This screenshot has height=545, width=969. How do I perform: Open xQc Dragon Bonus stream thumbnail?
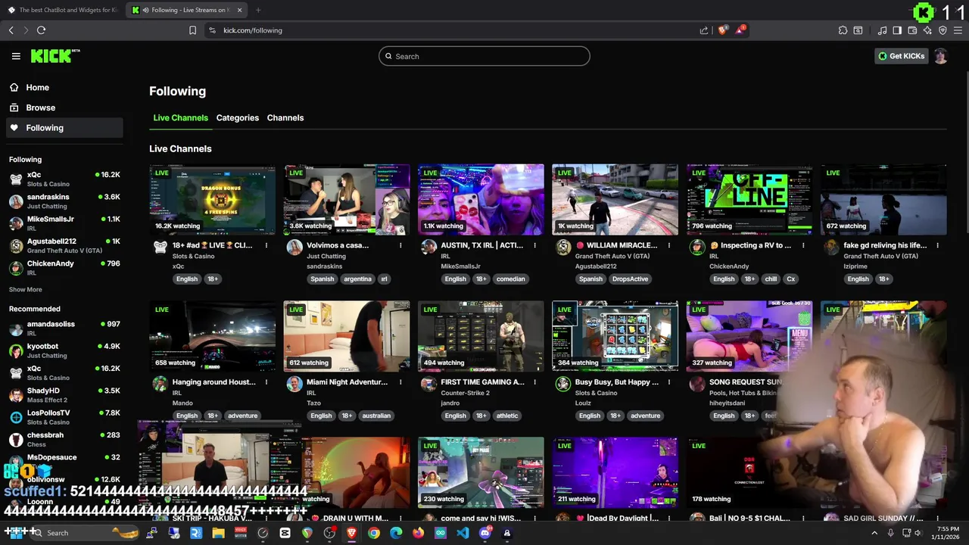coord(213,199)
